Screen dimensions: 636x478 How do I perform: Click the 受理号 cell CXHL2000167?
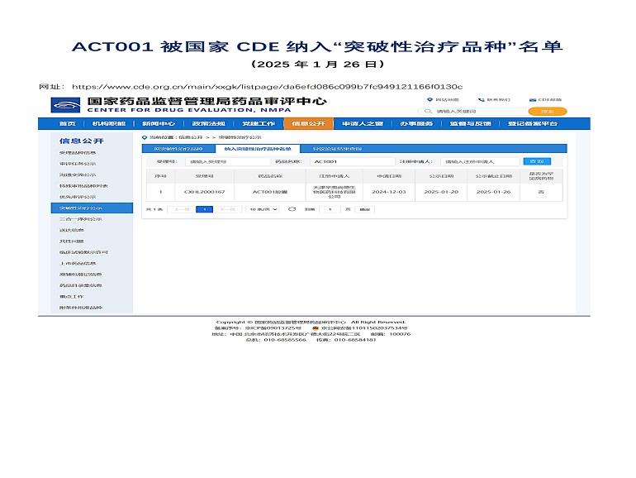(x=205, y=192)
